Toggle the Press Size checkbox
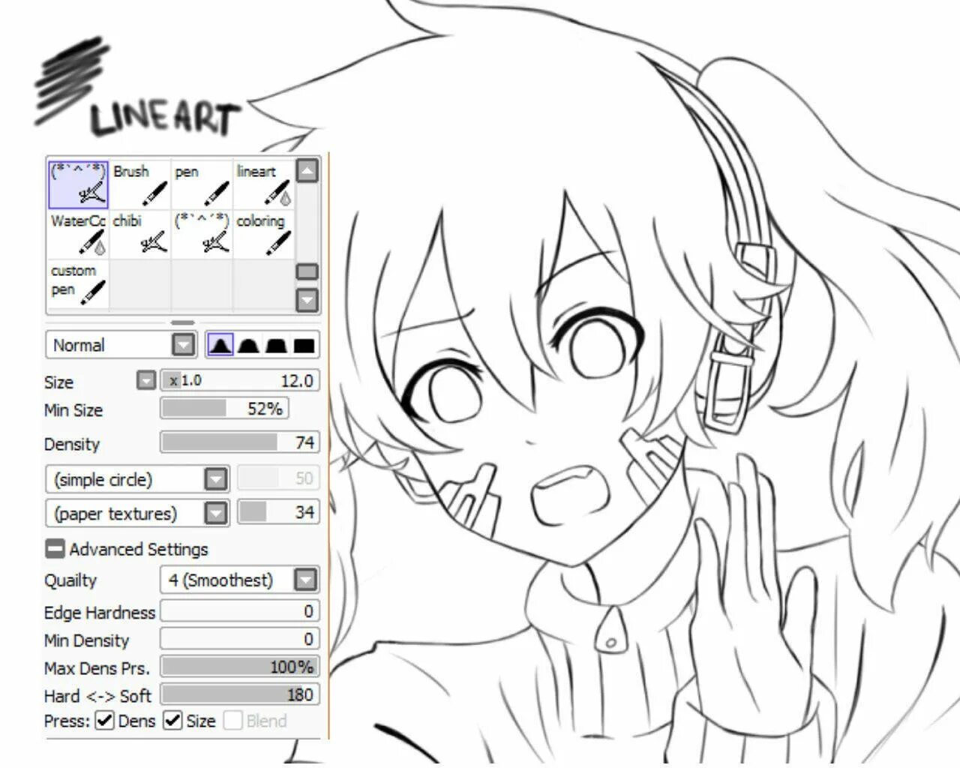This screenshot has width=960, height=768. (x=172, y=721)
